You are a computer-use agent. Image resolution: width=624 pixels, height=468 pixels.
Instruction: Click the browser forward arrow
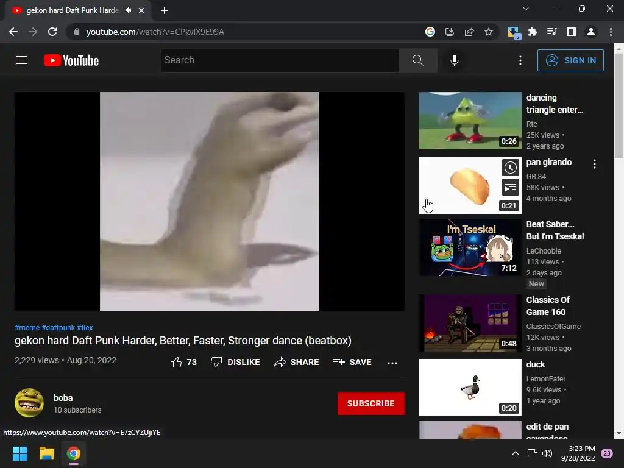(x=33, y=32)
